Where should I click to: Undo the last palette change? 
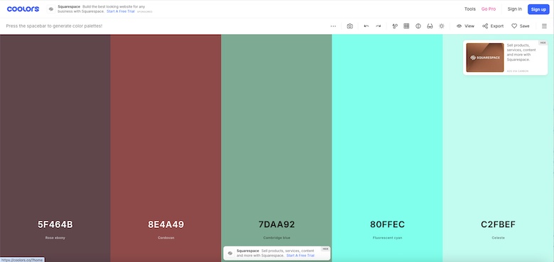[x=366, y=26]
